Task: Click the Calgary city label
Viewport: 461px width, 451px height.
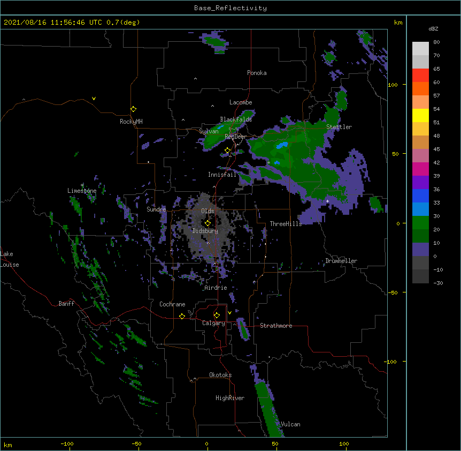Action: (x=214, y=323)
